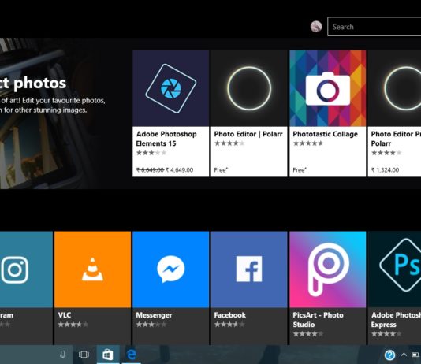This screenshot has height=364, width=421.
Task: Click the help question mark tray icon
Action: pyautogui.click(x=389, y=355)
